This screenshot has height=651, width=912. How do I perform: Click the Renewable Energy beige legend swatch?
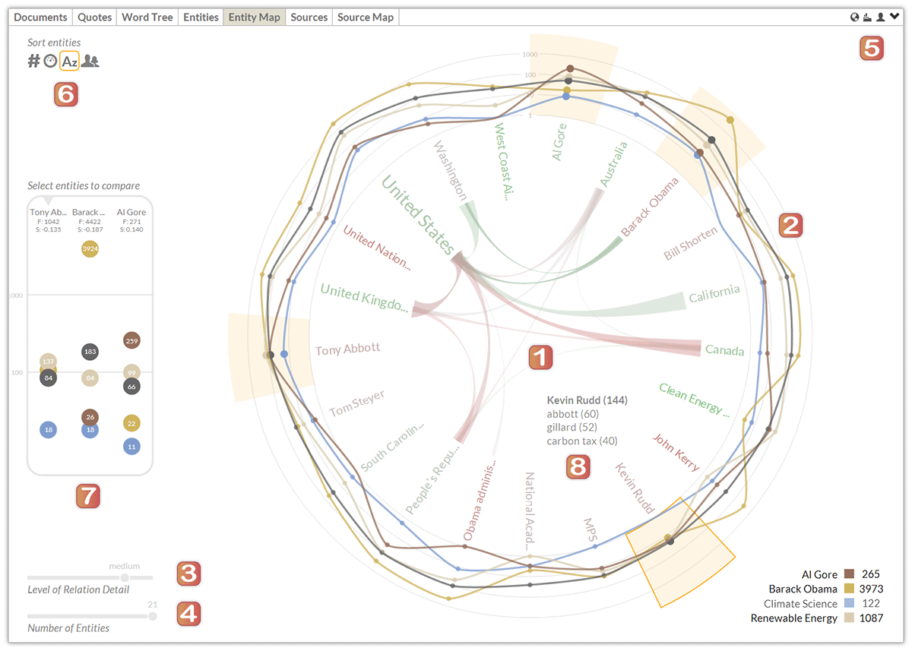tap(849, 618)
